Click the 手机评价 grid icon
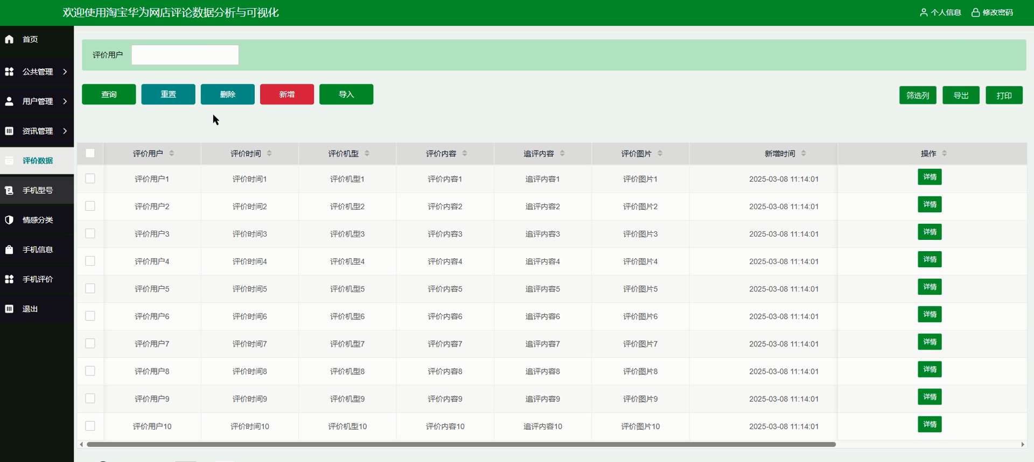 [9, 279]
